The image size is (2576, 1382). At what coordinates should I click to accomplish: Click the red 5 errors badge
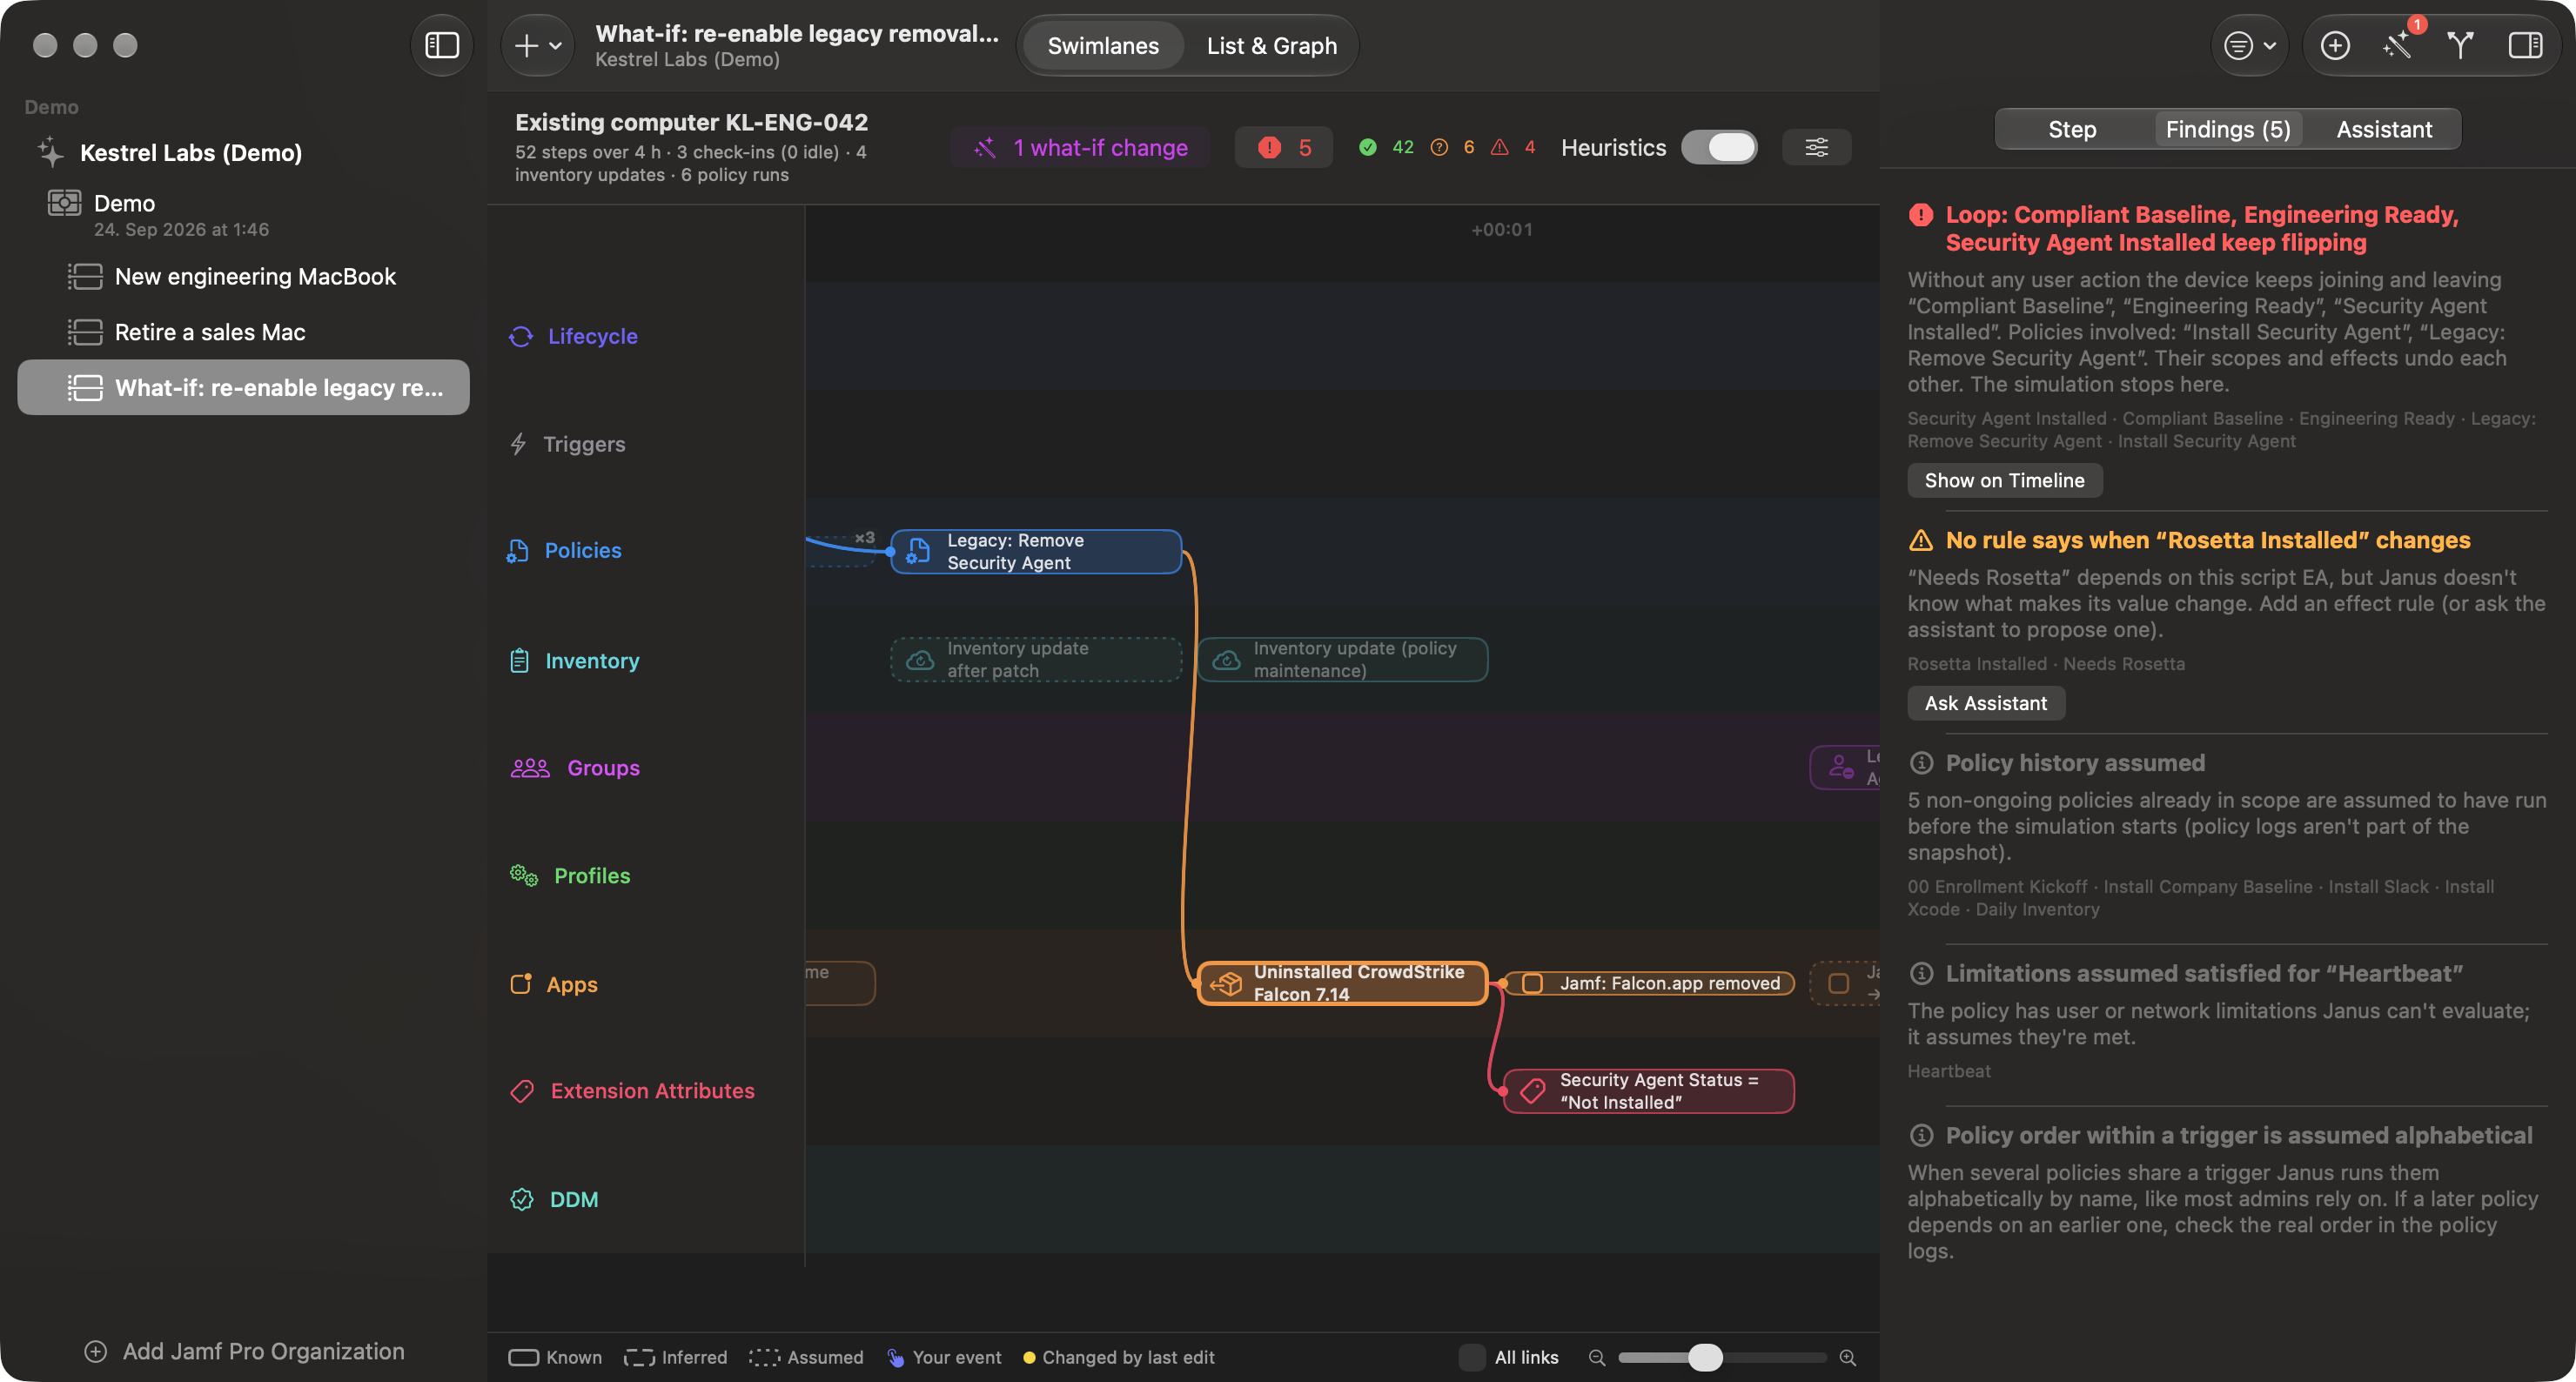point(1284,147)
